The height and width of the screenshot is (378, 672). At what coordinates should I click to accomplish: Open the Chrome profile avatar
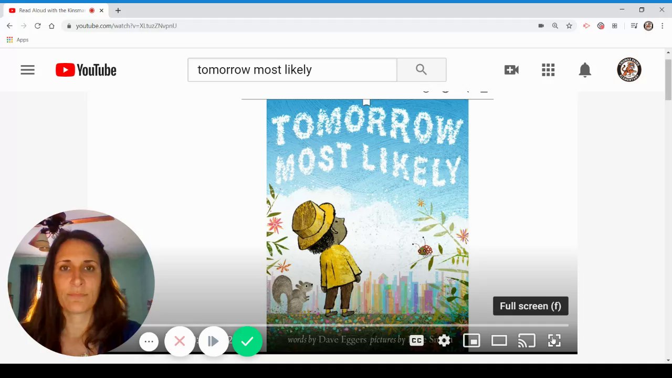pos(648,26)
